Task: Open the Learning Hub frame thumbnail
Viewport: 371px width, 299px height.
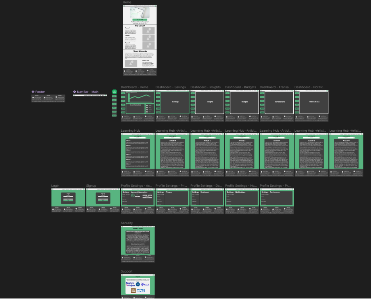Action: [x=138, y=155]
